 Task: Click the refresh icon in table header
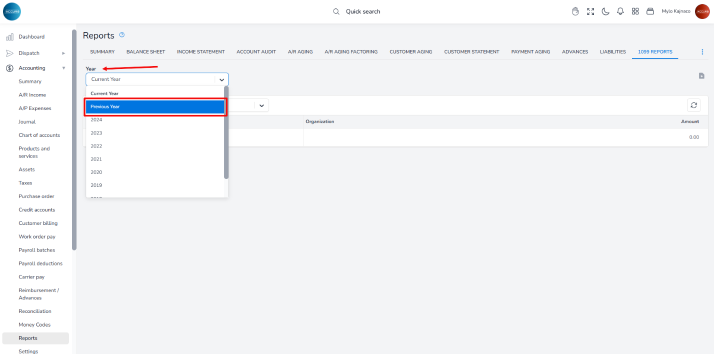click(693, 105)
